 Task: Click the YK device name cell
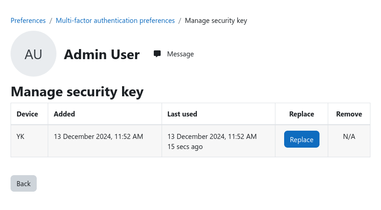20,137
